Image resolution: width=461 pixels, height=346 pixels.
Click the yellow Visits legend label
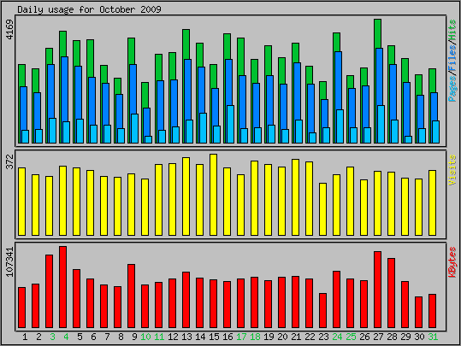pos(452,170)
